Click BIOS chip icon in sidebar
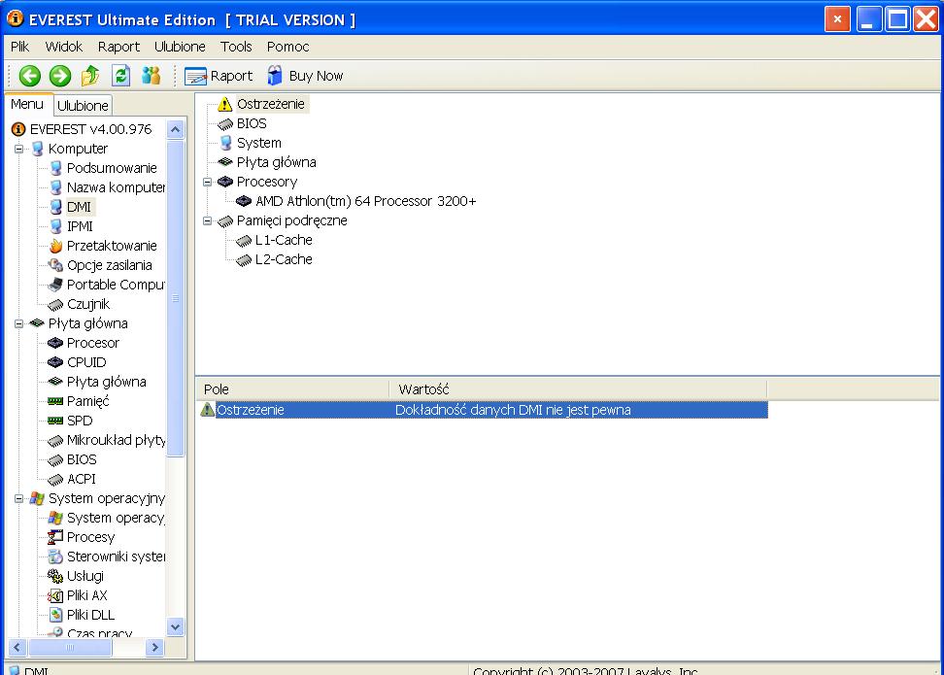 pos(55,459)
